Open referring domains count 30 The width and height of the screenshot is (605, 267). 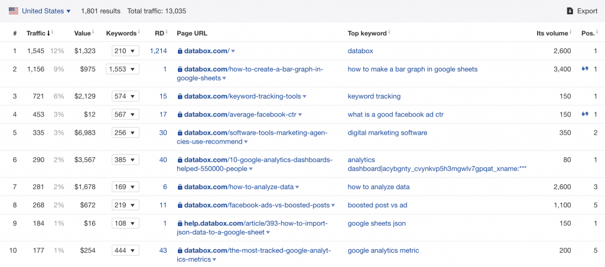point(163,133)
